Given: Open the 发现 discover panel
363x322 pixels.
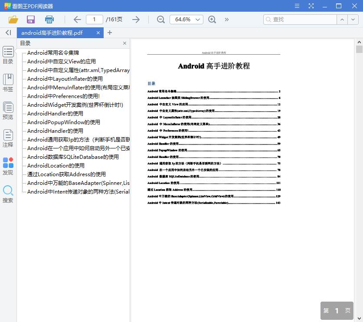Looking at the screenshot, I should point(8,166).
